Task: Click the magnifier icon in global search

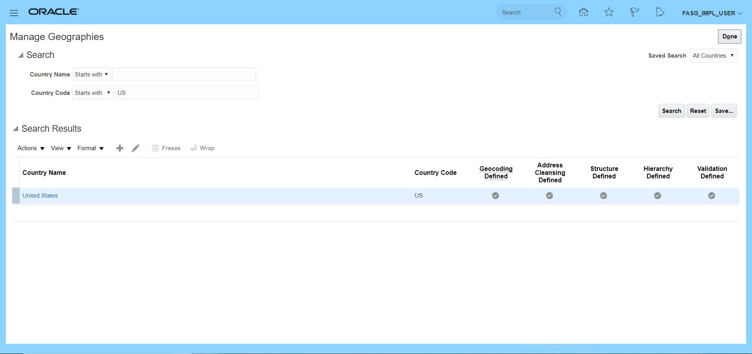Action: click(x=558, y=12)
